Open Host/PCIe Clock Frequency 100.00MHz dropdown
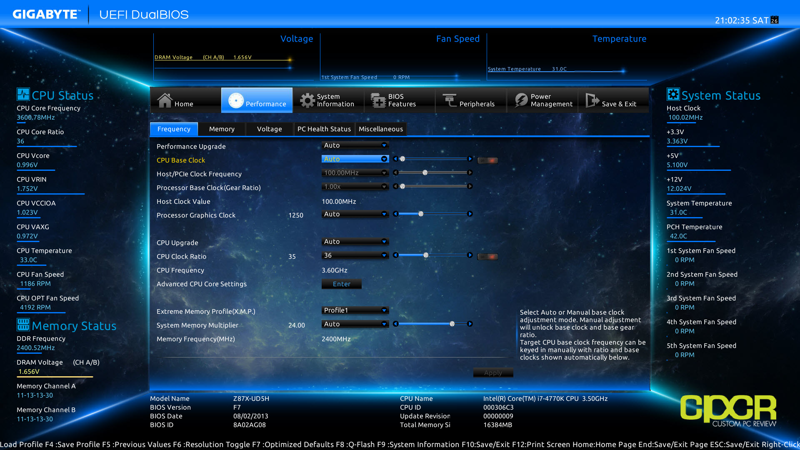Viewport: 800px width, 450px height. [x=355, y=172]
